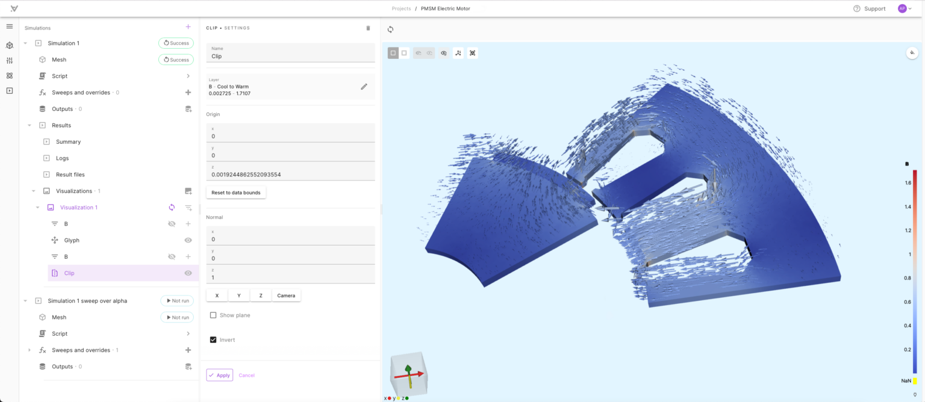Open the AP account menu
Viewport: 925px width, 402px height.
click(903, 8)
